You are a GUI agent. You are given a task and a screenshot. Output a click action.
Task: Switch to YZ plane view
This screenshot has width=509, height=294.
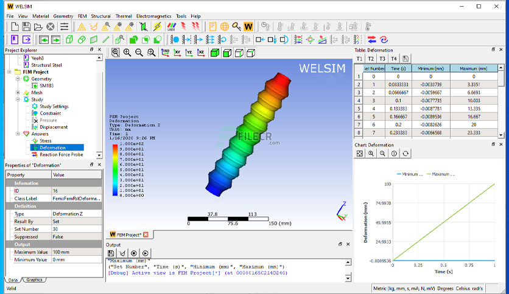pyautogui.click(x=189, y=52)
